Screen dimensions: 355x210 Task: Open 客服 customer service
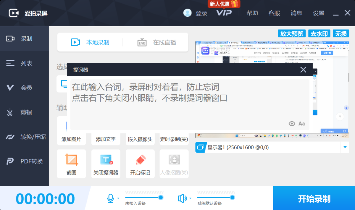click(x=274, y=13)
